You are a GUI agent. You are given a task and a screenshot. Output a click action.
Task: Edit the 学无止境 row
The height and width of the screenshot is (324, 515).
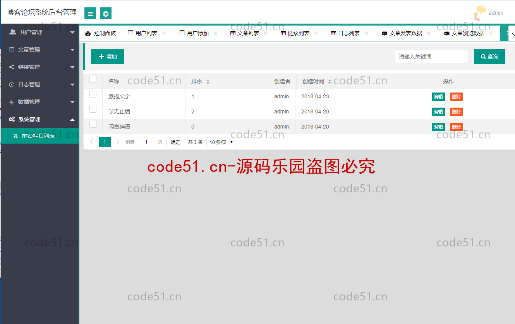(x=438, y=112)
